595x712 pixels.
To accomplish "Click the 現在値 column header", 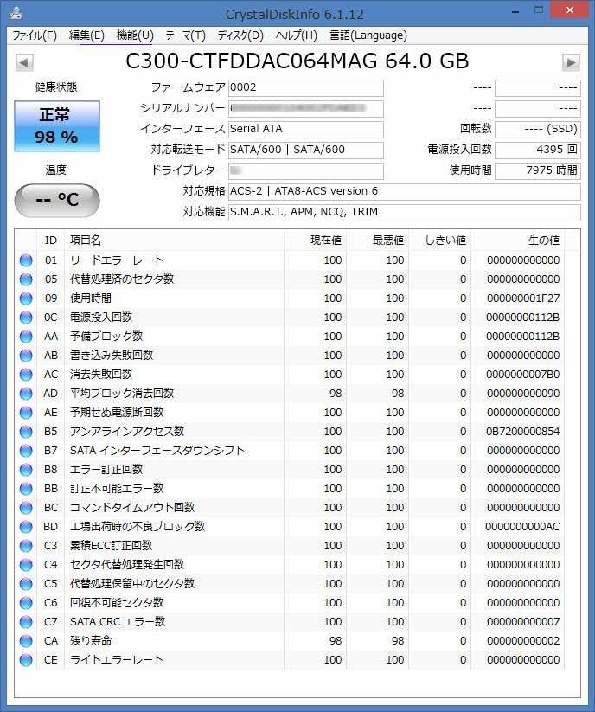I will tap(316, 241).
